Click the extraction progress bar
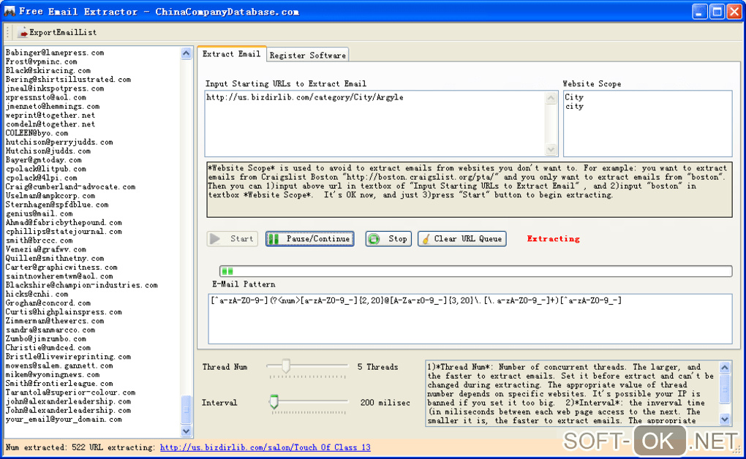Screen dimensions: 746x459 [x=475, y=271]
